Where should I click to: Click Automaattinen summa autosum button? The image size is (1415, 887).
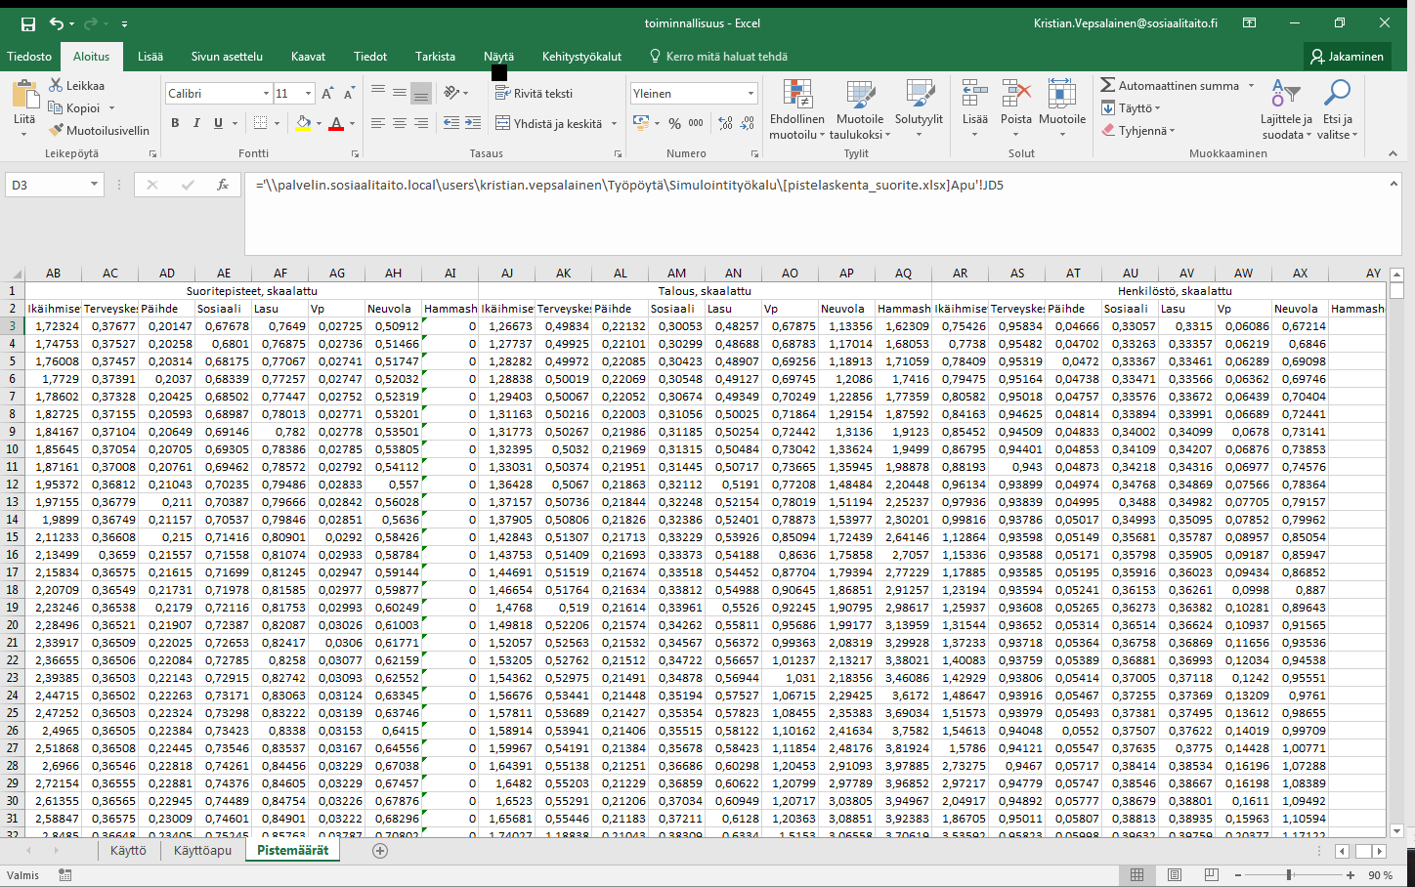pos(1170,86)
